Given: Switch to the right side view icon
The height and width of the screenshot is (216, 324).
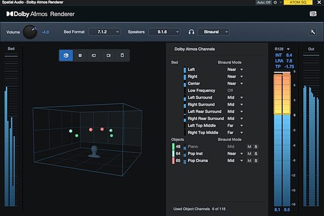Looking at the screenshot, I should (x=109, y=55).
